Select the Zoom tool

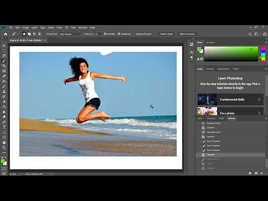(4, 147)
